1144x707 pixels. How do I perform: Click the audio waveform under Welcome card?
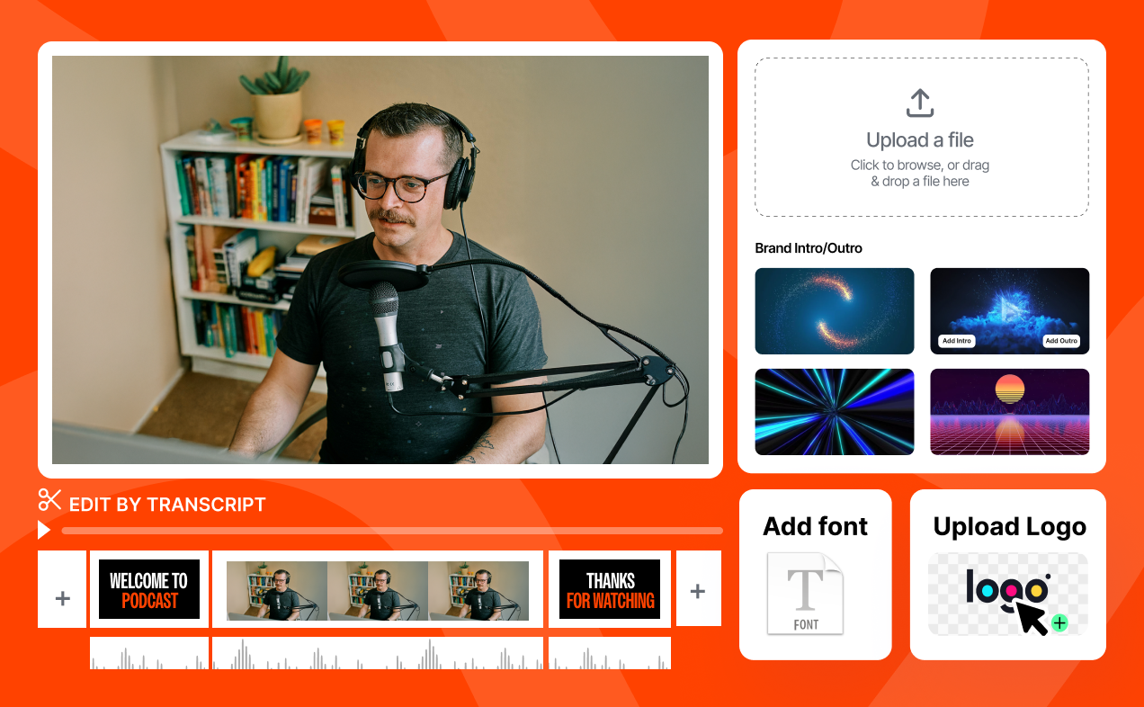point(149,653)
